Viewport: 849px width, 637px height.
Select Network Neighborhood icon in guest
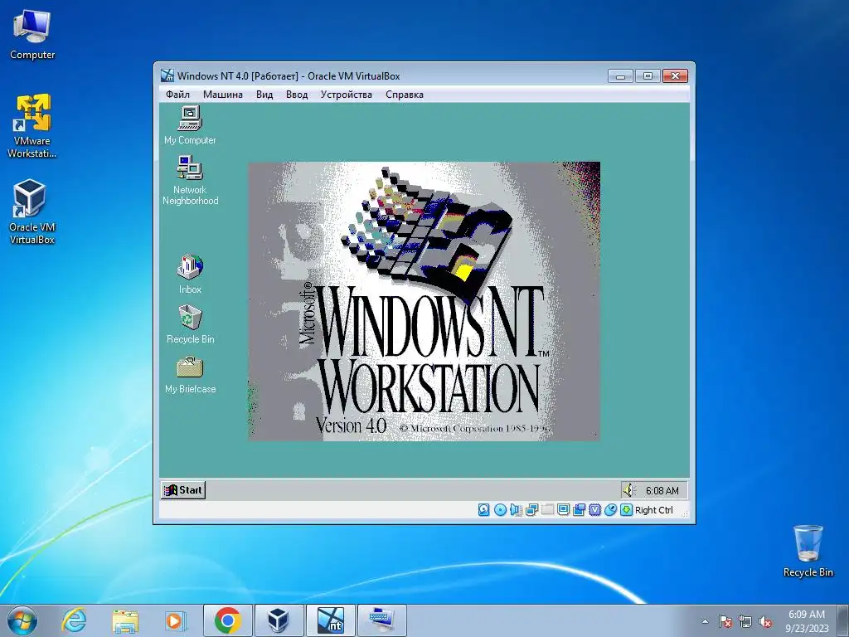click(190, 180)
